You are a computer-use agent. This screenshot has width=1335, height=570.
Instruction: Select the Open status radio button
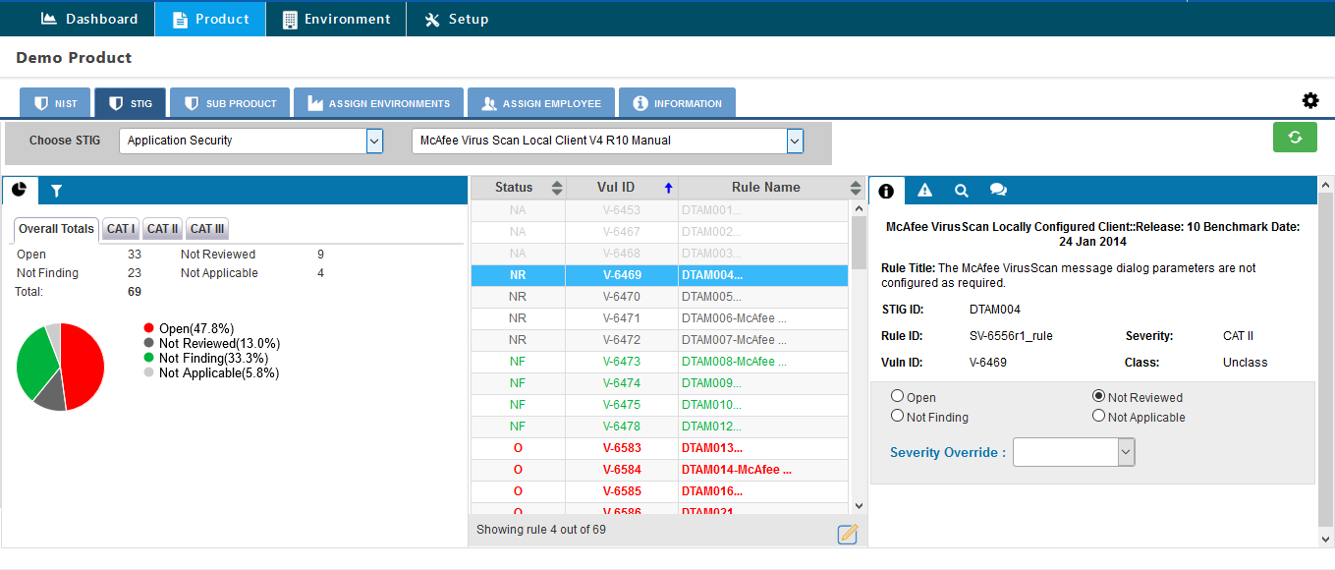tap(897, 396)
